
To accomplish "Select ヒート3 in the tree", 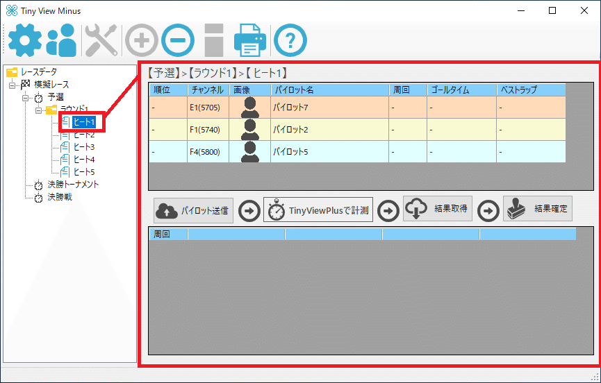I will pos(84,147).
